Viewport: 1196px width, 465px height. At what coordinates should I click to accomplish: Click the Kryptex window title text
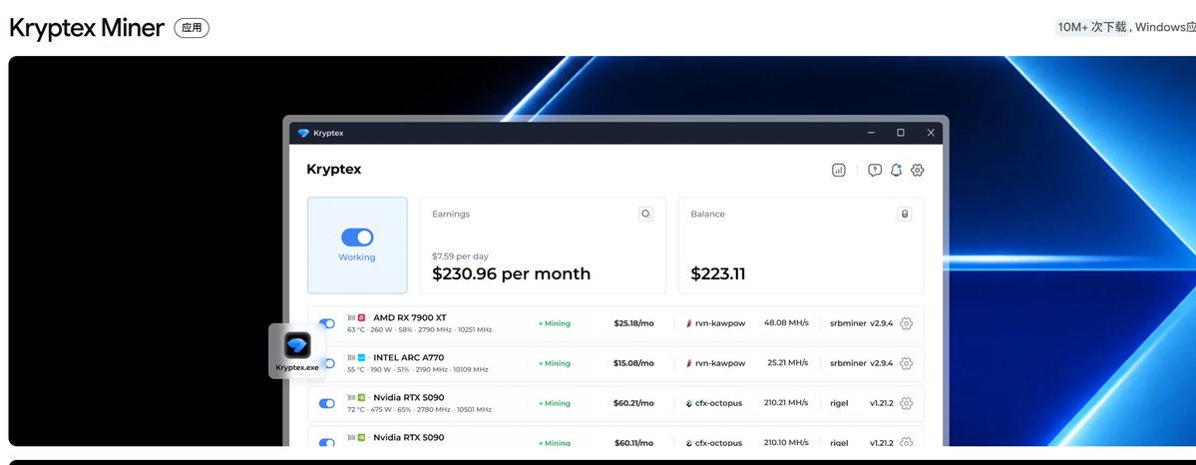pyautogui.click(x=329, y=133)
